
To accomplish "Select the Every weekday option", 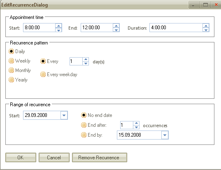I will [59, 75].
